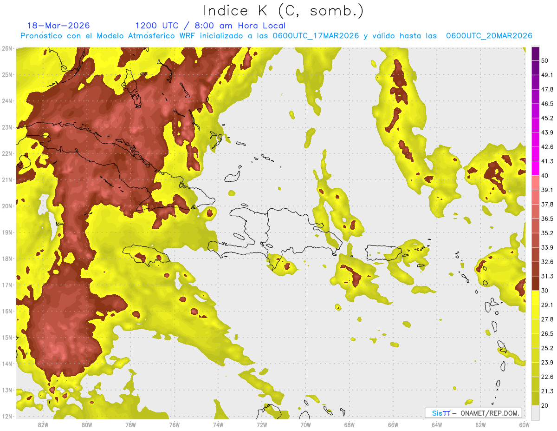Select the 14N latitude axis label
Viewport: 557px width, 431px height.
coord(6,364)
